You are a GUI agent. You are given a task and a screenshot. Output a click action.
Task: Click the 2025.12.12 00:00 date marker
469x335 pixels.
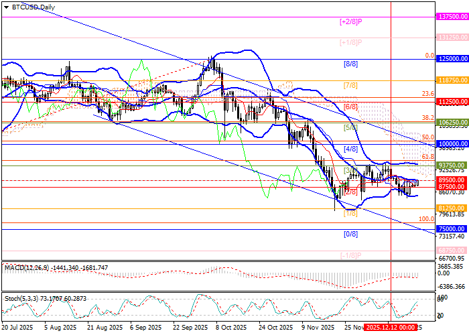[x=390, y=328]
